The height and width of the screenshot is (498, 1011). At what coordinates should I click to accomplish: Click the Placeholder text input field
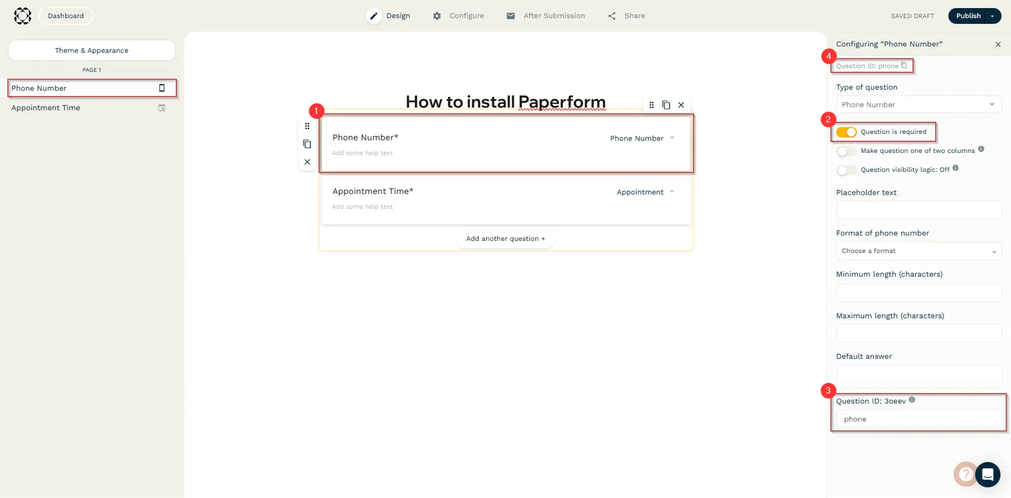coord(918,210)
